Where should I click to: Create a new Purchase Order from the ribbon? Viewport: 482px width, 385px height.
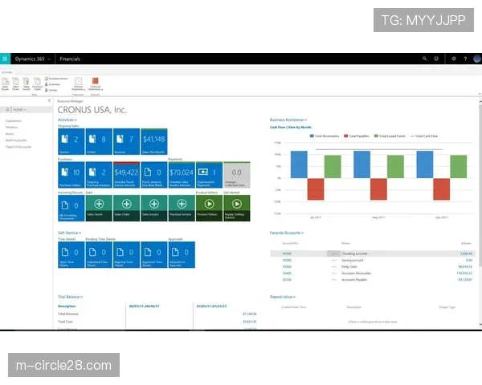37,83
